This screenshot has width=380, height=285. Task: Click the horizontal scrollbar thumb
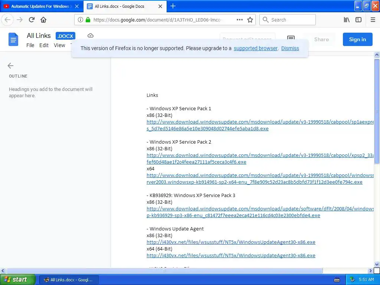pos(164,271)
